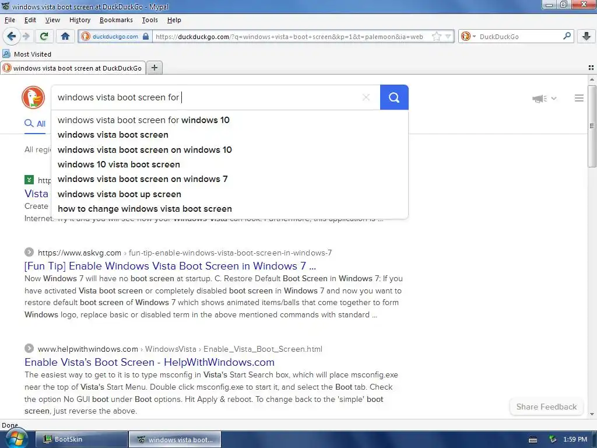Open the megaphone announcements dropdown
The height and width of the screenshot is (448, 597).
click(544, 99)
